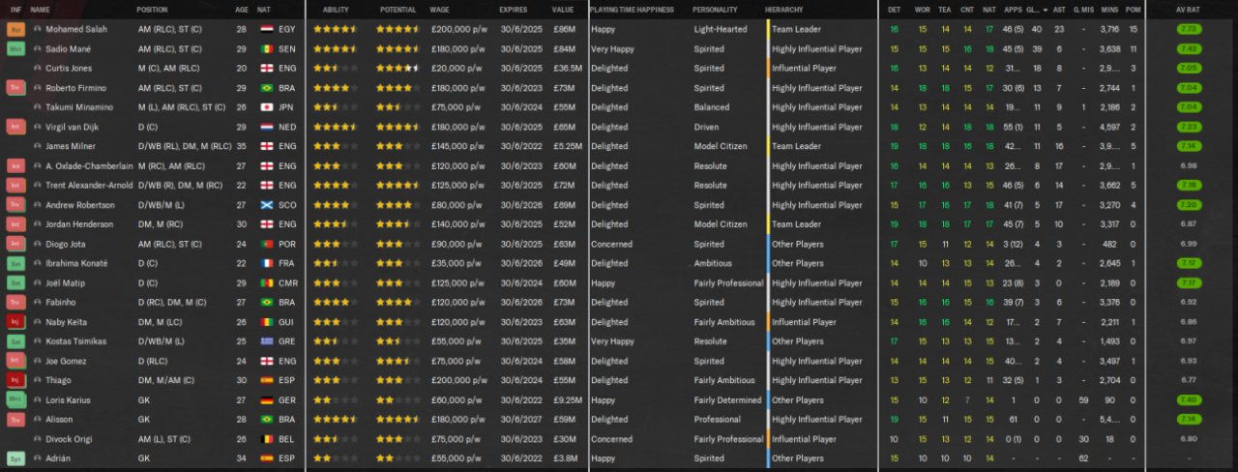Screen dimensions: 1238x472
Task: Click the player info icon beside James Milner
Action: [38, 146]
